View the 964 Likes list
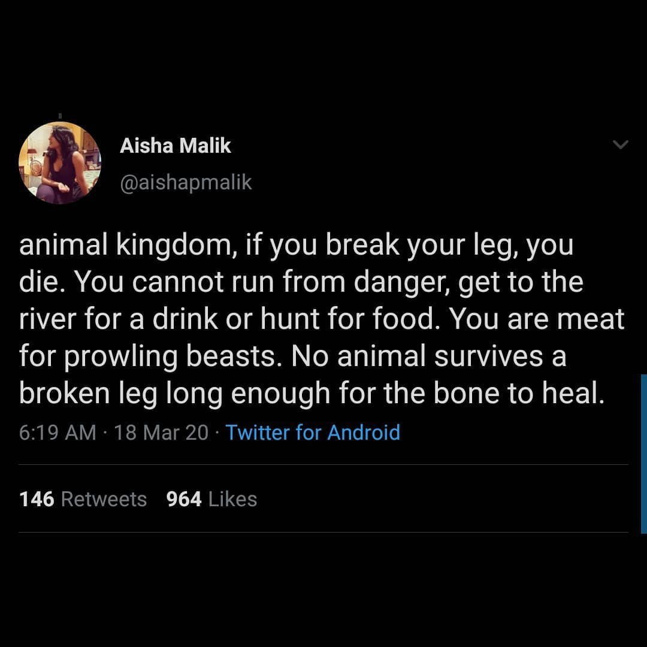The height and width of the screenshot is (647, 647). coord(211,499)
